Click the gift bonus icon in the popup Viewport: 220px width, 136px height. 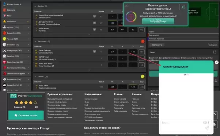131,17
